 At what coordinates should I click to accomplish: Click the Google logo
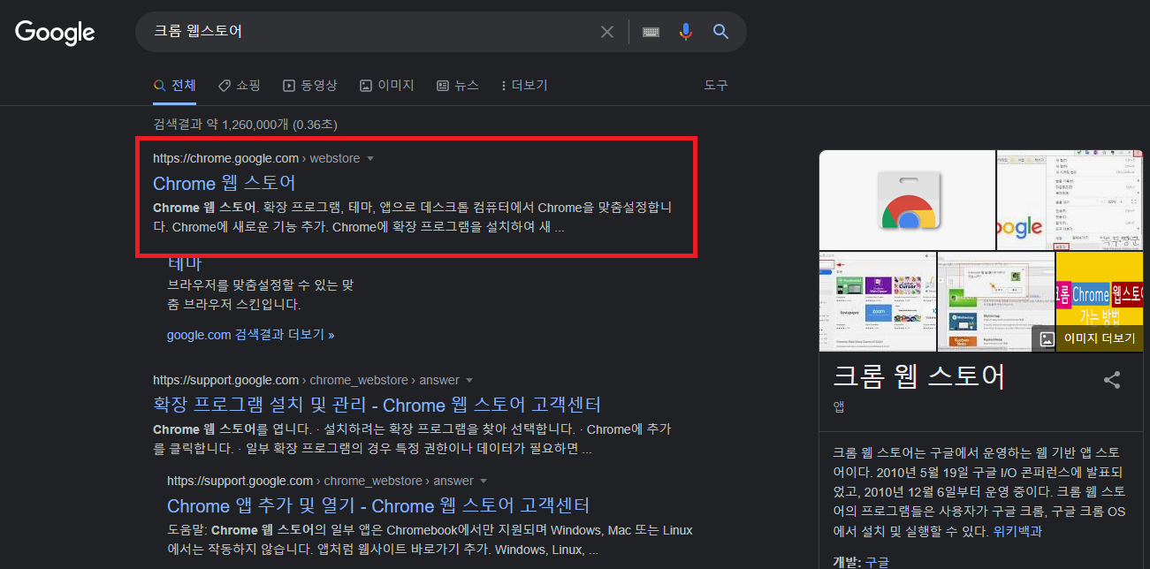(x=55, y=33)
